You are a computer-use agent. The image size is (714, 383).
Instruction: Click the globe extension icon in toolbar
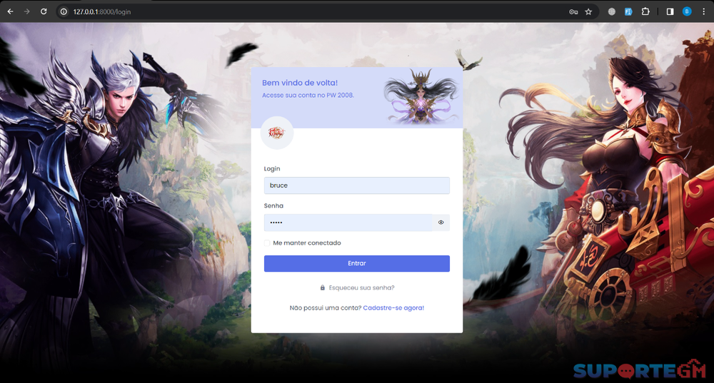(612, 11)
